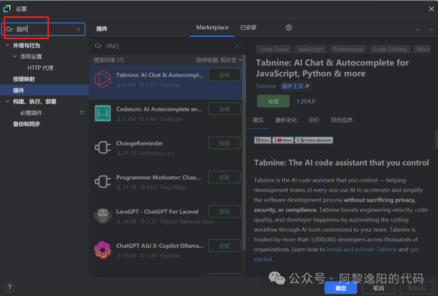Click the description panel vertical scrollbar
Image resolution: width=438 pixels, height=296 pixels.
(x=436, y=140)
